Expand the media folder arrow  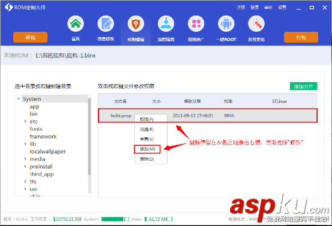[x=25, y=159]
